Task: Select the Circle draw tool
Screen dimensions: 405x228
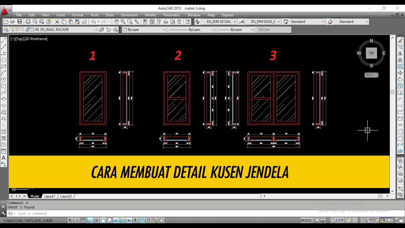Action: [x=4, y=79]
